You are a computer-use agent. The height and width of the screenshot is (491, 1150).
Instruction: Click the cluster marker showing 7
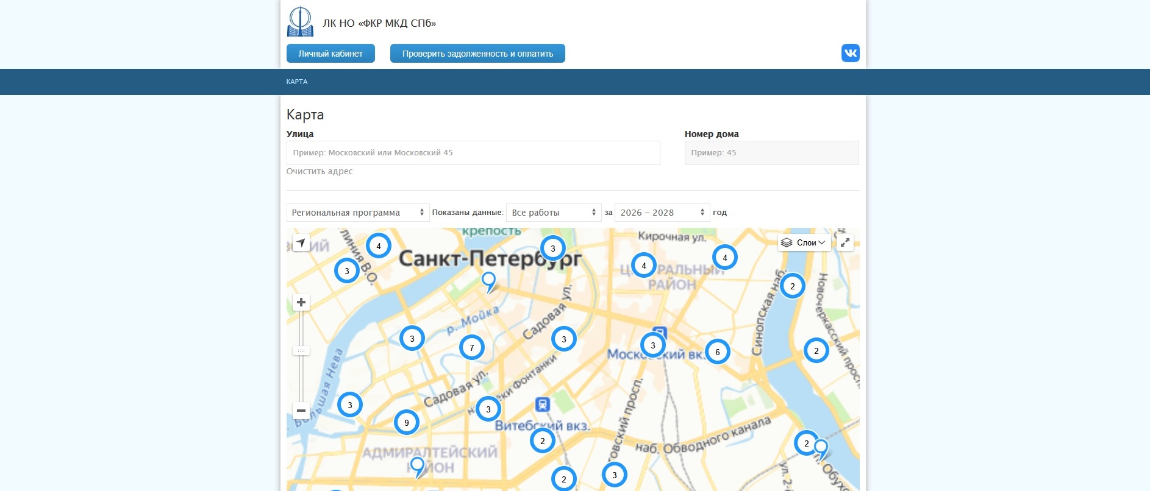point(472,348)
